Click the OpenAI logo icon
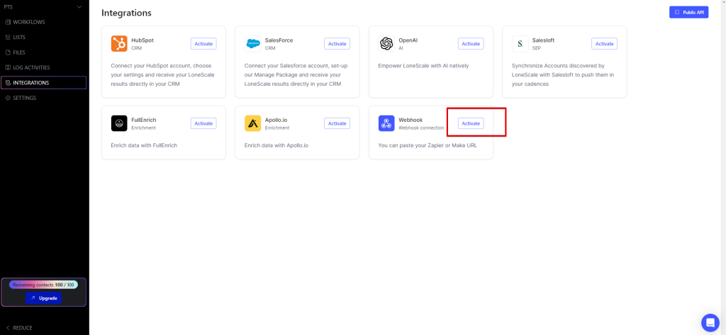This screenshot has width=726, height=335. (386, 44)
